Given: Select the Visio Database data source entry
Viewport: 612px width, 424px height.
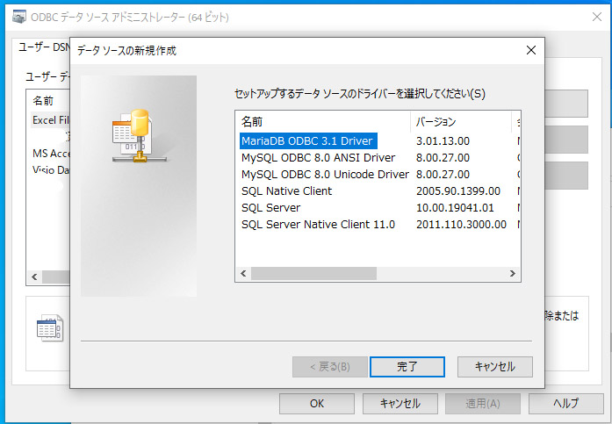Looking at the screenshot, I should pyautogui.click(x=51, y=170).
